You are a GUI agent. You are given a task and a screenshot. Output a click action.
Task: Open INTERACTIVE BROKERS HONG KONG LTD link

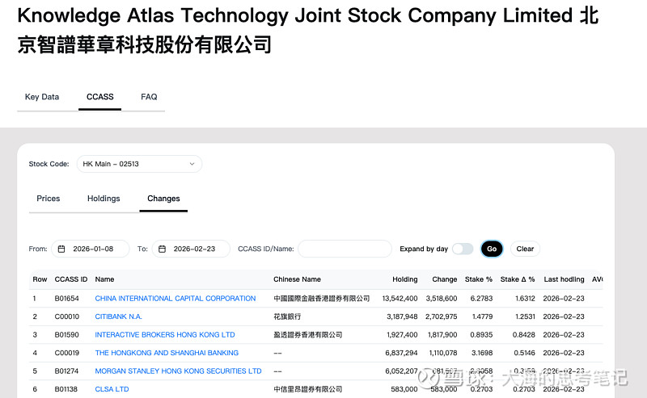[165, 334]
